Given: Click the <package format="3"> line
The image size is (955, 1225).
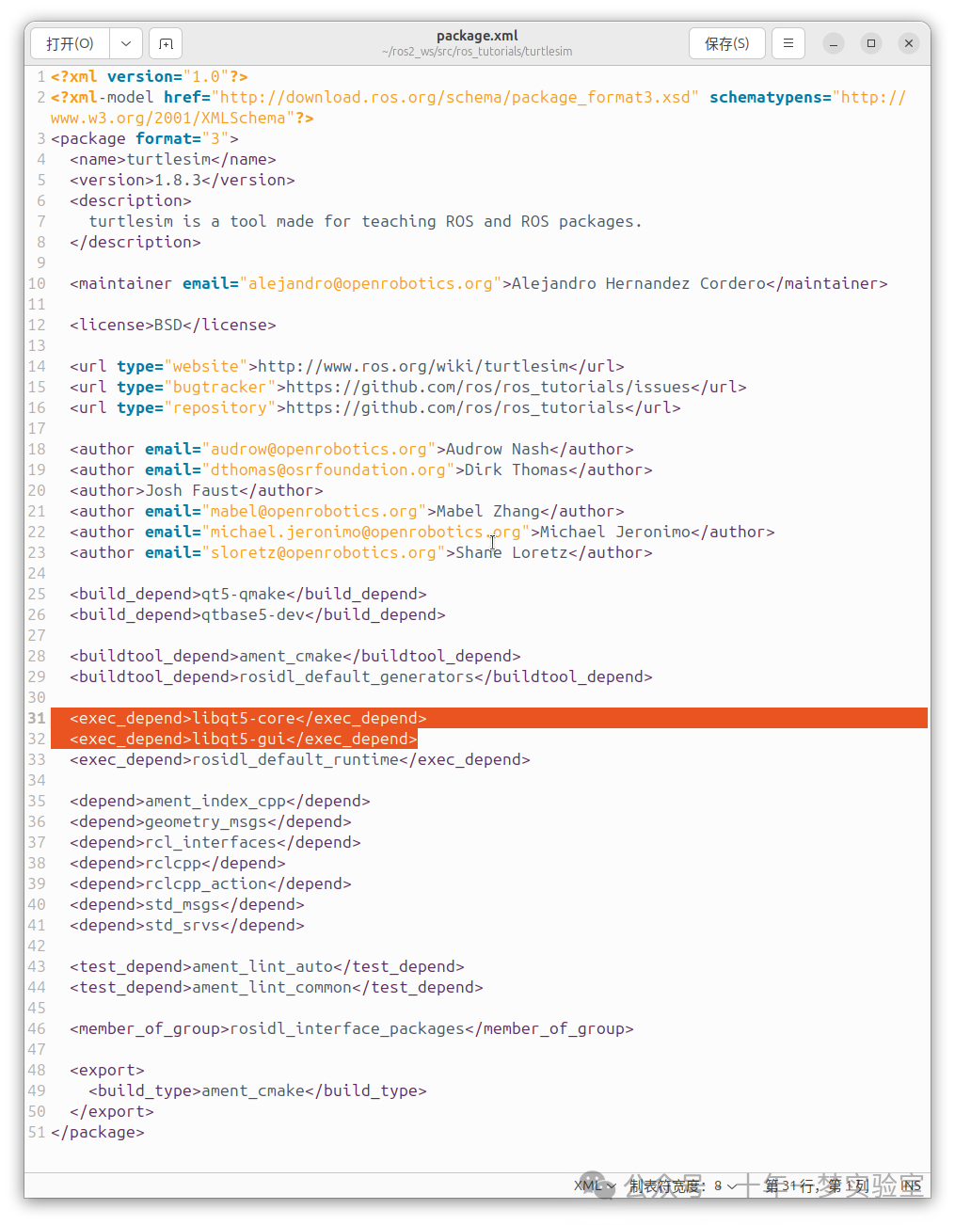Looking at the screenshot, I should click(145, 138).
